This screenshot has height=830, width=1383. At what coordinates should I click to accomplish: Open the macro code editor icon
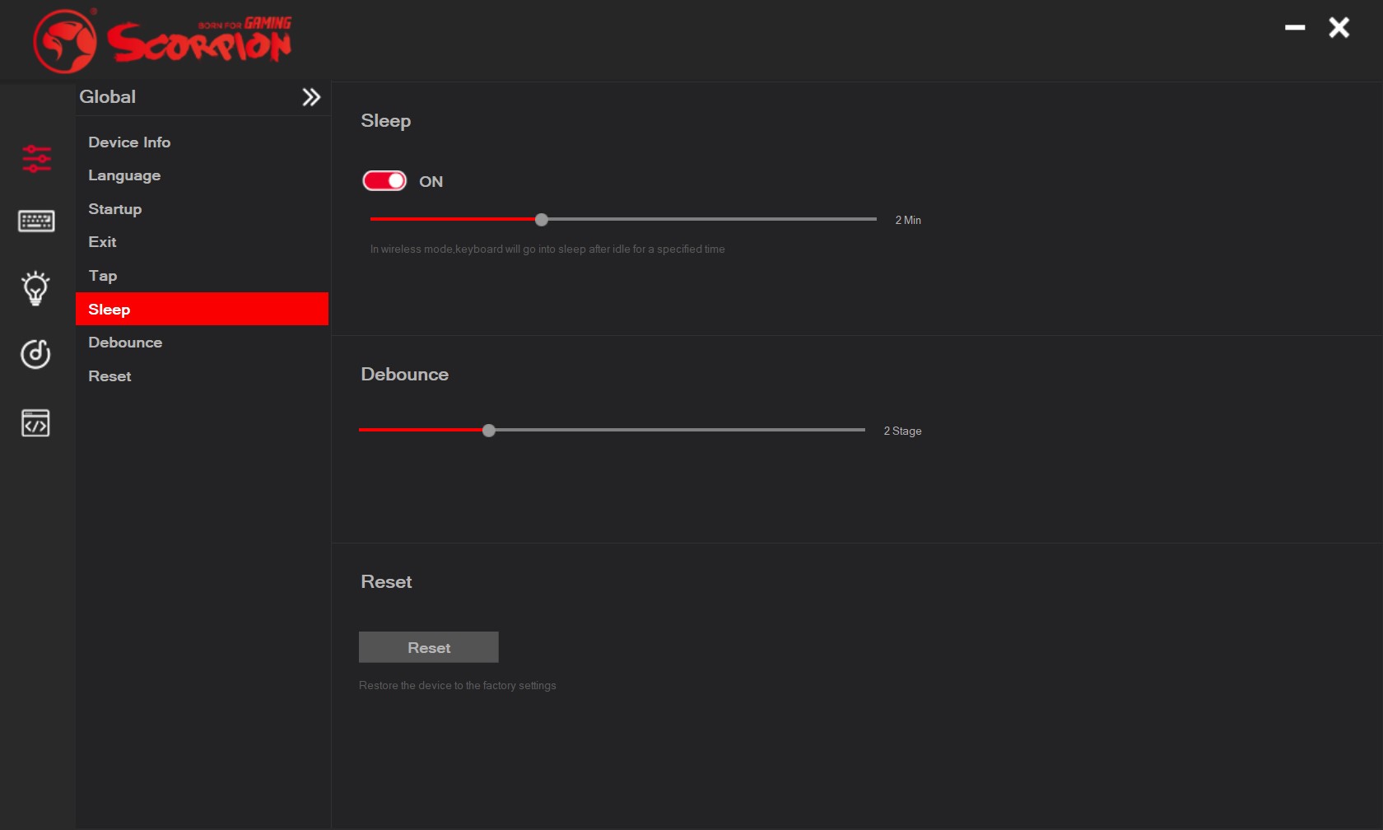pos(35,423)
